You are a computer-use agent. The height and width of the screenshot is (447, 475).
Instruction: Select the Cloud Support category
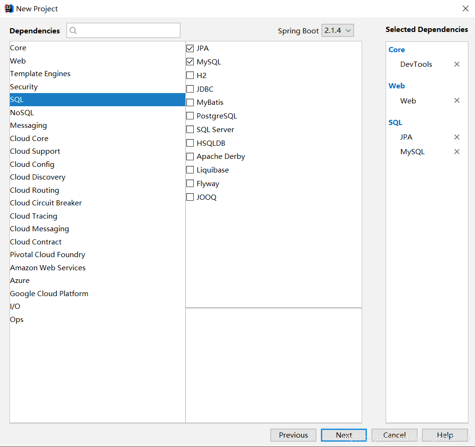(97, 151)
